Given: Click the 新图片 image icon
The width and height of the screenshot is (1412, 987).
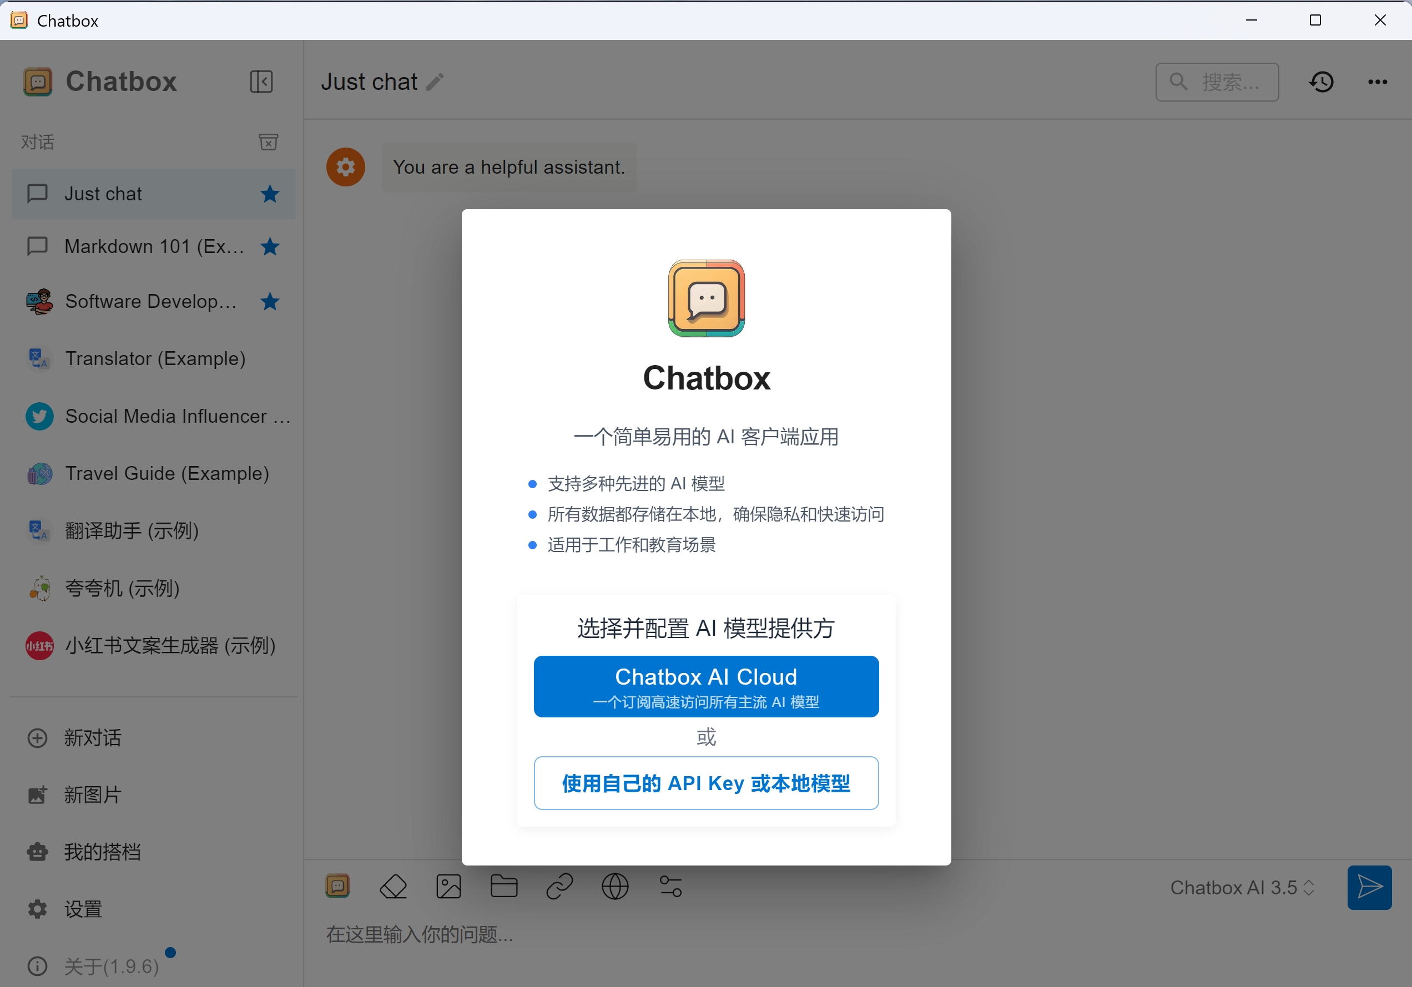Looking at the screenshot, I should coord(38,794).
